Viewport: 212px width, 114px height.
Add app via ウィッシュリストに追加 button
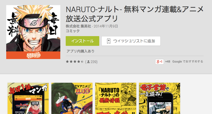pos(131,41)
